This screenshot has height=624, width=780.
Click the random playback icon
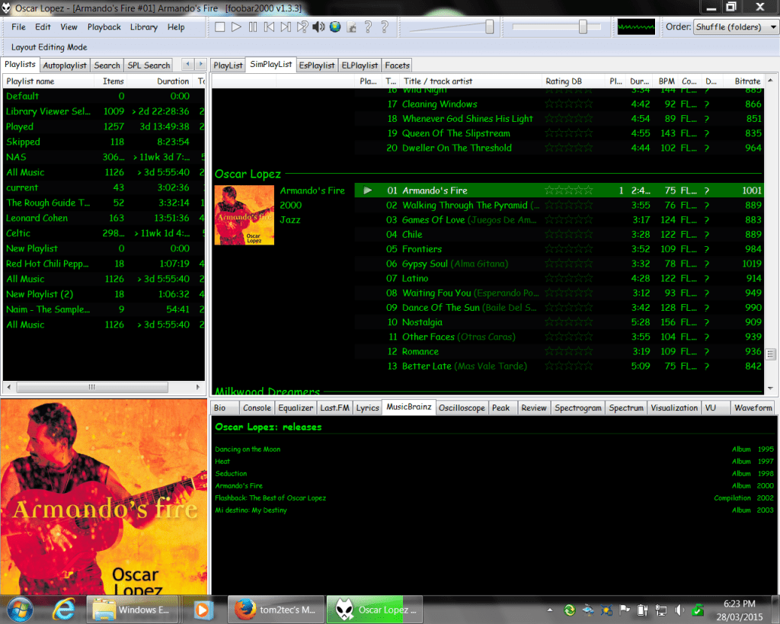tap(302, 27)
